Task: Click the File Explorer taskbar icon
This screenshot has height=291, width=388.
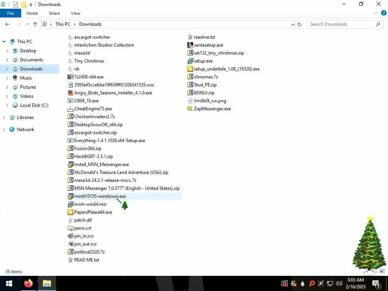Action: click(47, 283)
